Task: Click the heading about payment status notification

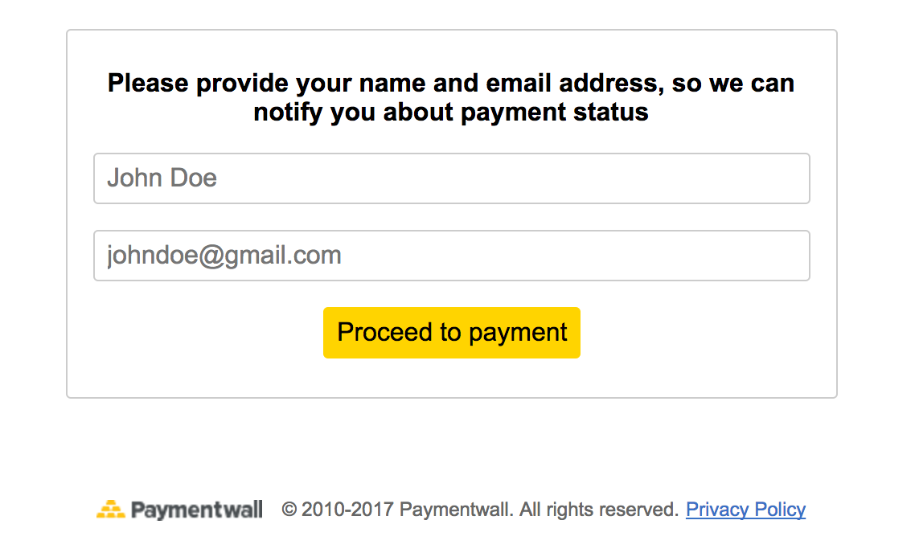Action: click(451, 97)
